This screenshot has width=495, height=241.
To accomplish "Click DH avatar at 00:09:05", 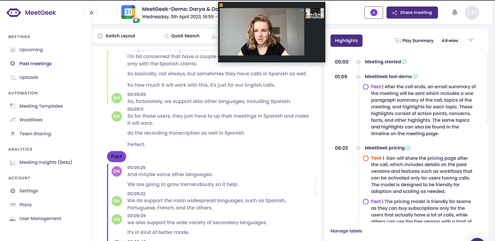I will 117,98.
